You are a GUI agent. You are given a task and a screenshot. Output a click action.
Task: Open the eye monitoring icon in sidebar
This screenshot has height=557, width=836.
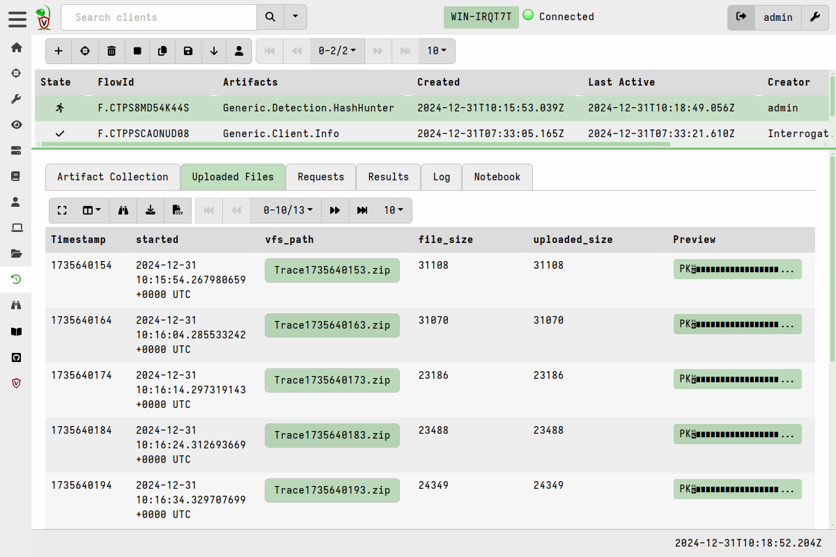16,125
